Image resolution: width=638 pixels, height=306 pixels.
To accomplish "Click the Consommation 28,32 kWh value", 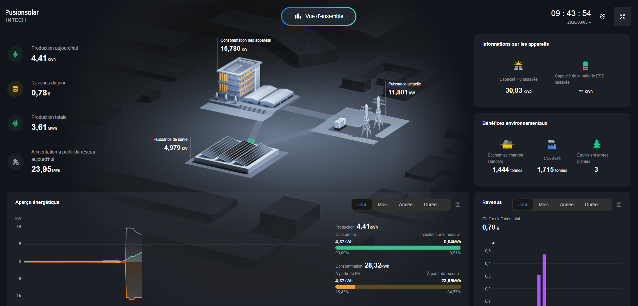I will (x=377, y=265).
